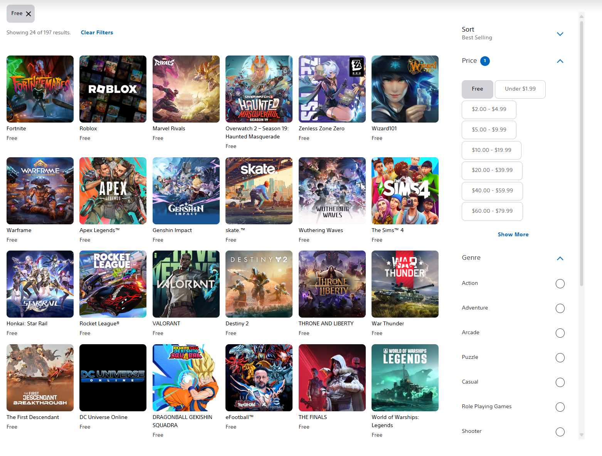
Task: Click the scrollbar up arrow
Action: click(582, 17)
